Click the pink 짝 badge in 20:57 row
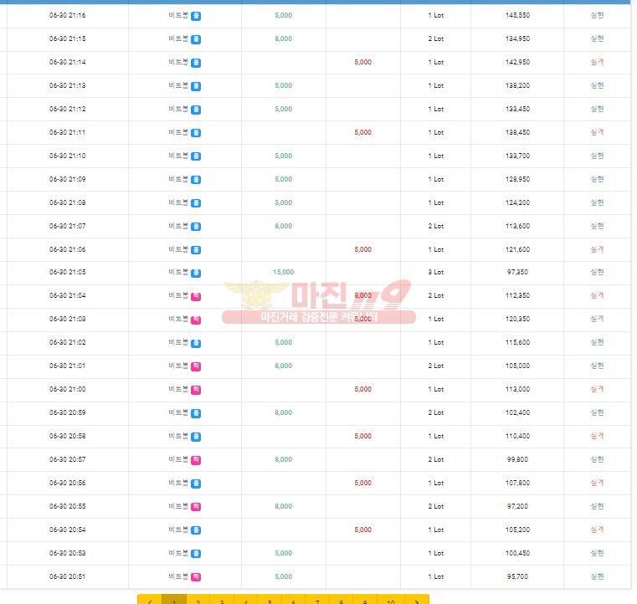Viewport: 637px width, 604px height. (196, 460)
